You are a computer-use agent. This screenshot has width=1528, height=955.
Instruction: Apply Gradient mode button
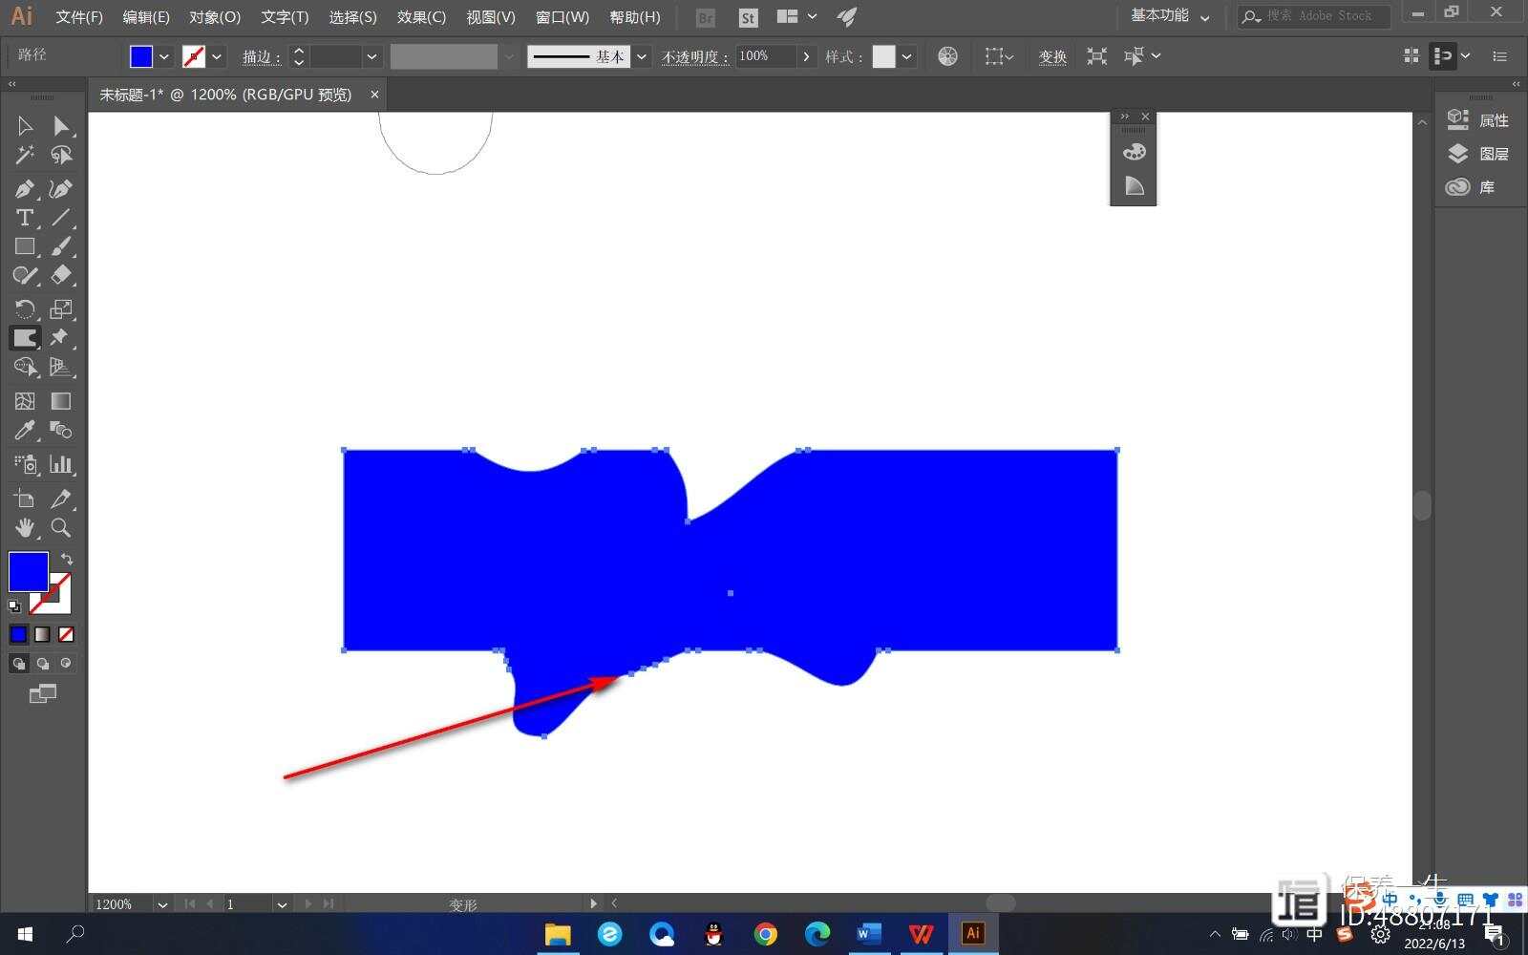[x=42, y=634]
